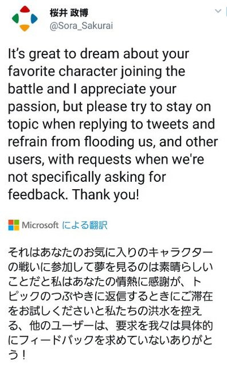Select the red segment of the avatar

(x=25, y=9)
